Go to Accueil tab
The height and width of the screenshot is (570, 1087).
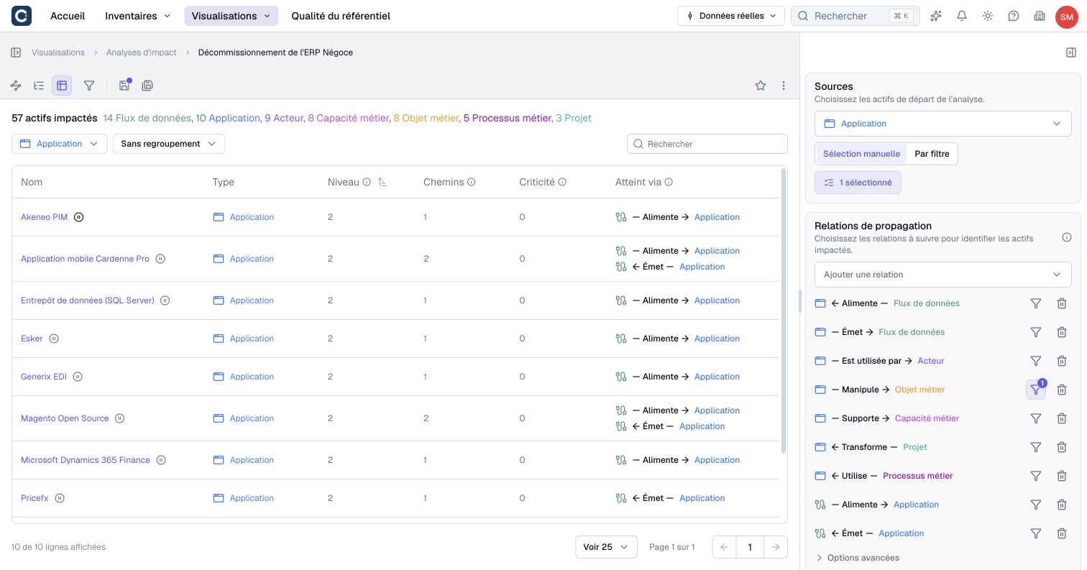coord(68,16)
